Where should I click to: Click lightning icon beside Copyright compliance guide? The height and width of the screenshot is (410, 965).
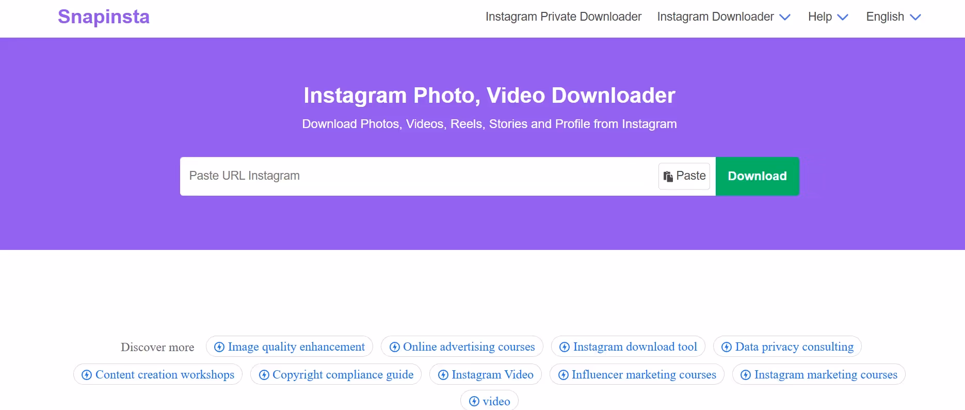click(264, 375)
